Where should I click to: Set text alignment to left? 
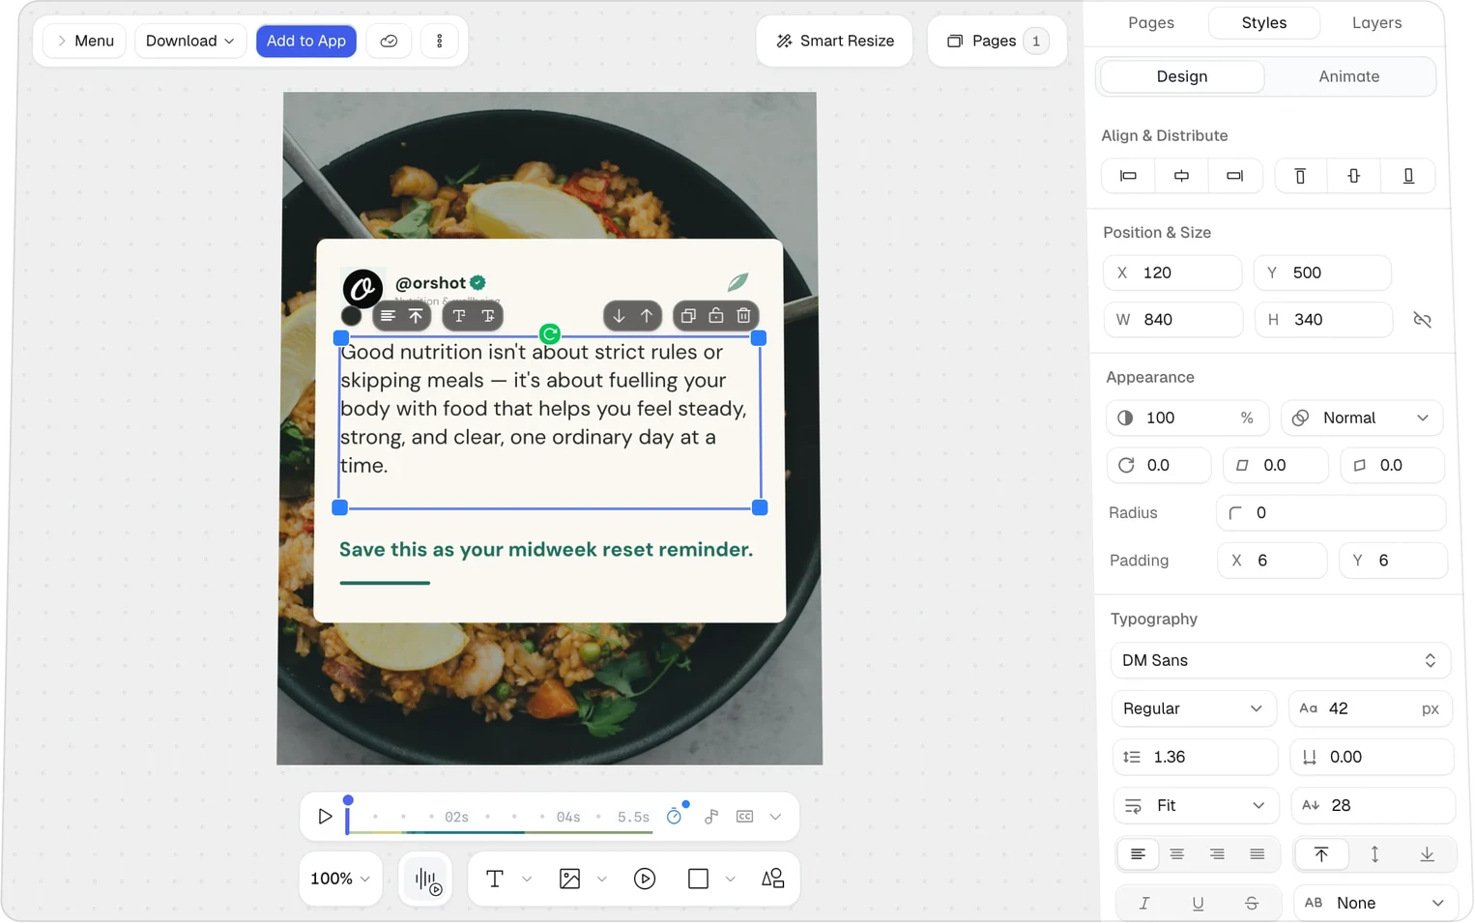pyautogui.click(x=1138, y=854)
